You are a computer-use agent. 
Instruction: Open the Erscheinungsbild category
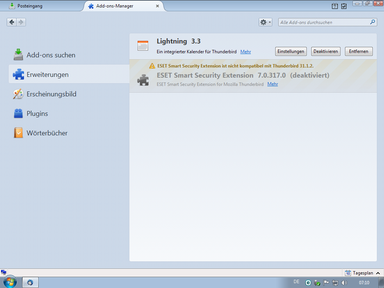pos(69,94)
